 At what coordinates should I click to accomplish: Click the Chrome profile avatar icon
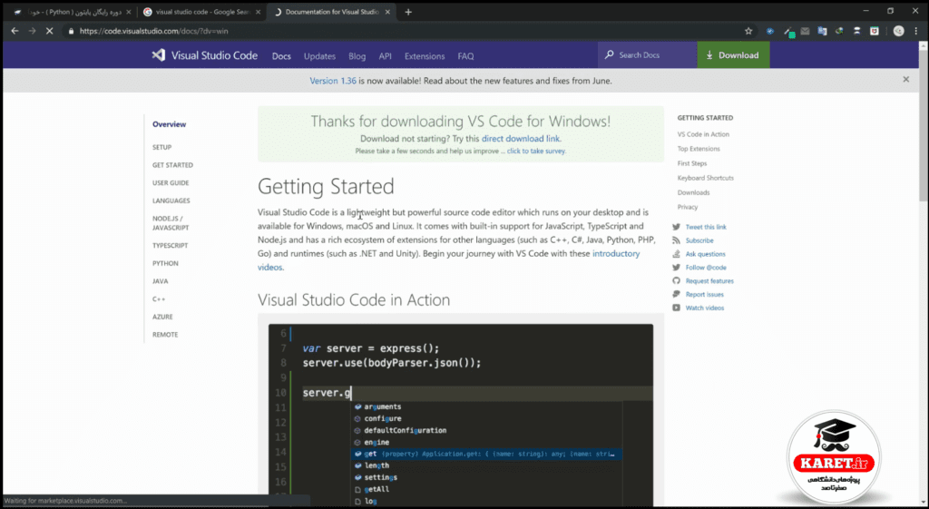899,31
